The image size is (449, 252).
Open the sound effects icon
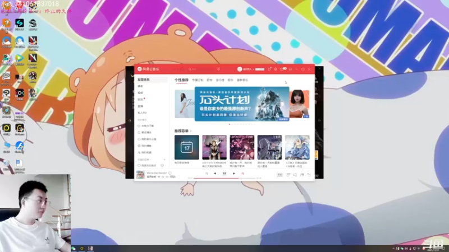point(288,175)
